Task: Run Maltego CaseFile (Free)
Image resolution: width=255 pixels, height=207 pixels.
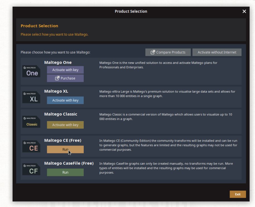Action: (65, 172)
